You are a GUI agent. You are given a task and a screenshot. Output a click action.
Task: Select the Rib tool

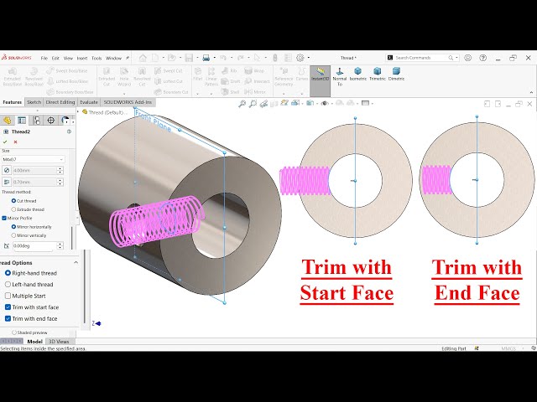[x=229, y=70]
